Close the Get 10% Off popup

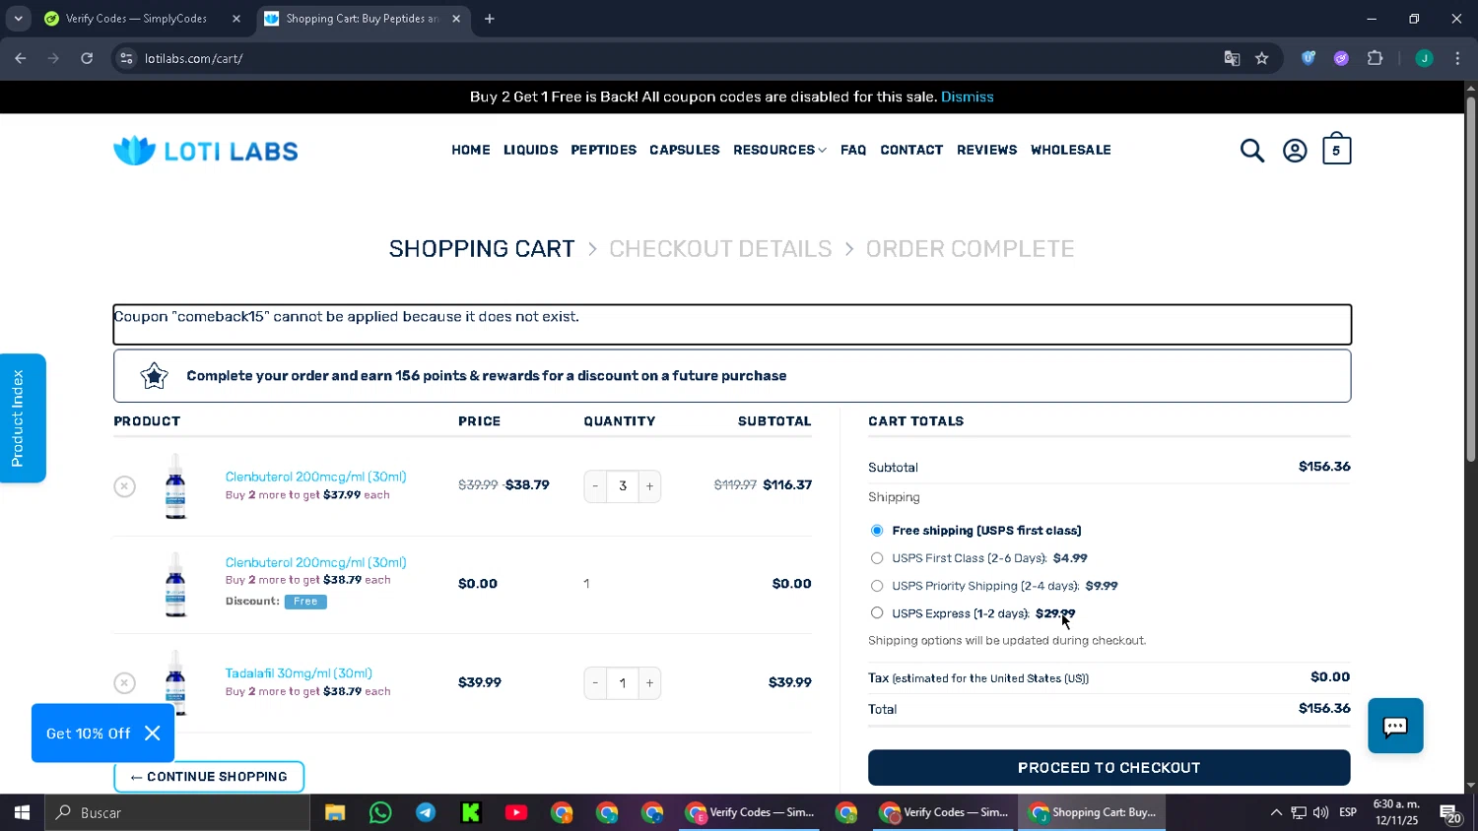tap(152, 734)
